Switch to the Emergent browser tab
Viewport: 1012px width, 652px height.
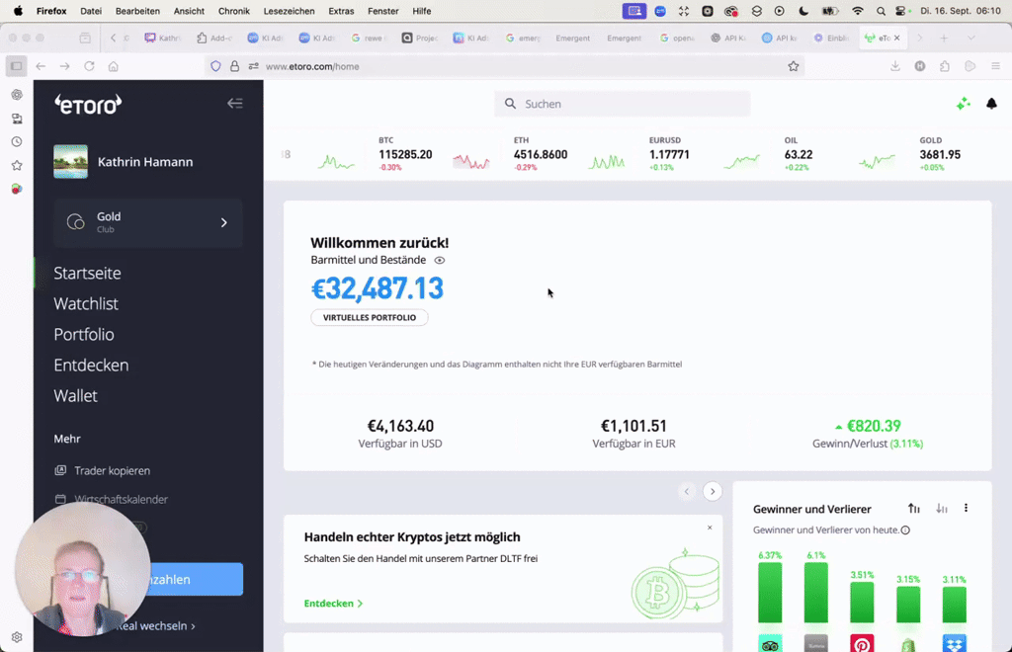575,38
